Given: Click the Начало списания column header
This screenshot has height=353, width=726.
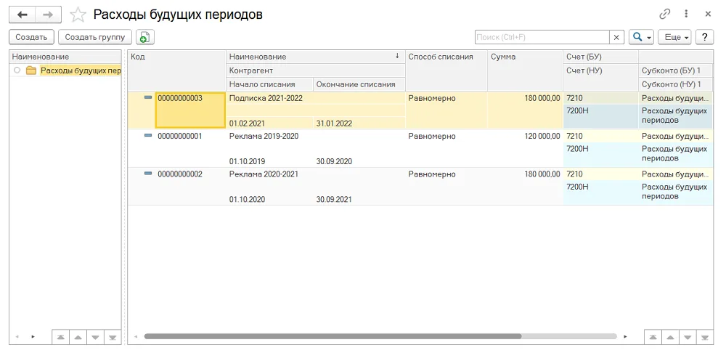Looking at the screenshot, I should click(269, 84).
